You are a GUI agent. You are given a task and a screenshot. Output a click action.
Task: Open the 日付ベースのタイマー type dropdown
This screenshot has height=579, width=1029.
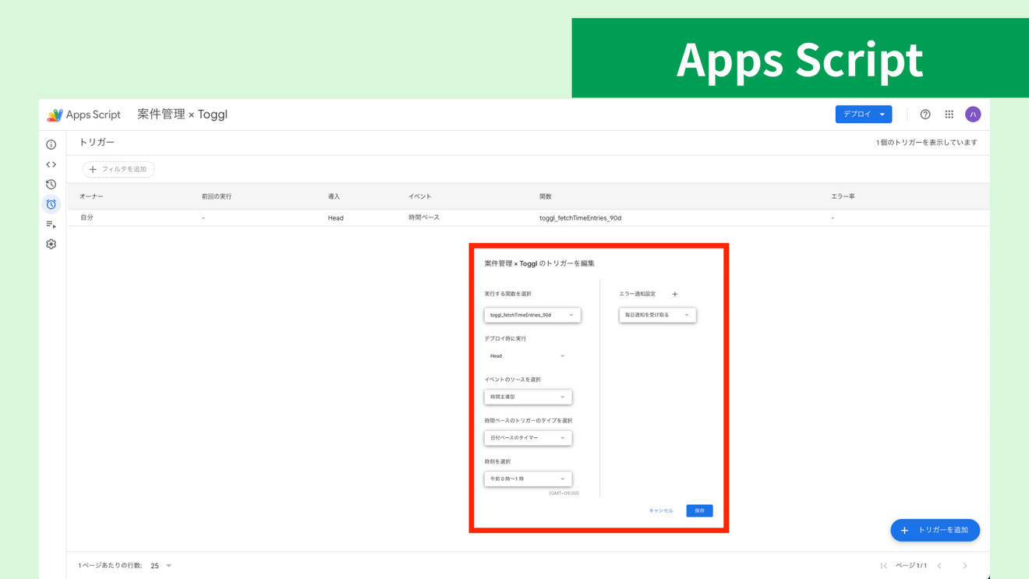(x=528, y=438)
